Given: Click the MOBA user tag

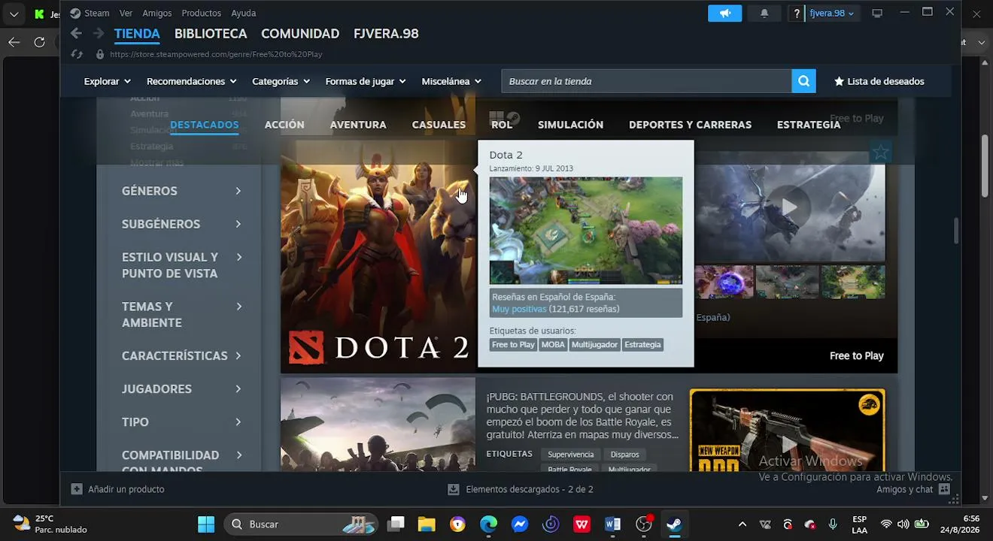Looking at the screenshot, I should (553, 345).
